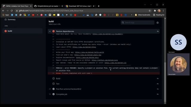This screenshot has width=191, height=107.
Task: Collapse the Restore dependencies step
Action: pyautogui.click(x=50, y=31)
